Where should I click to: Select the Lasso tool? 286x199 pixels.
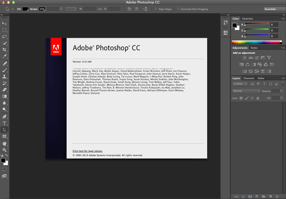click(4, 37)
